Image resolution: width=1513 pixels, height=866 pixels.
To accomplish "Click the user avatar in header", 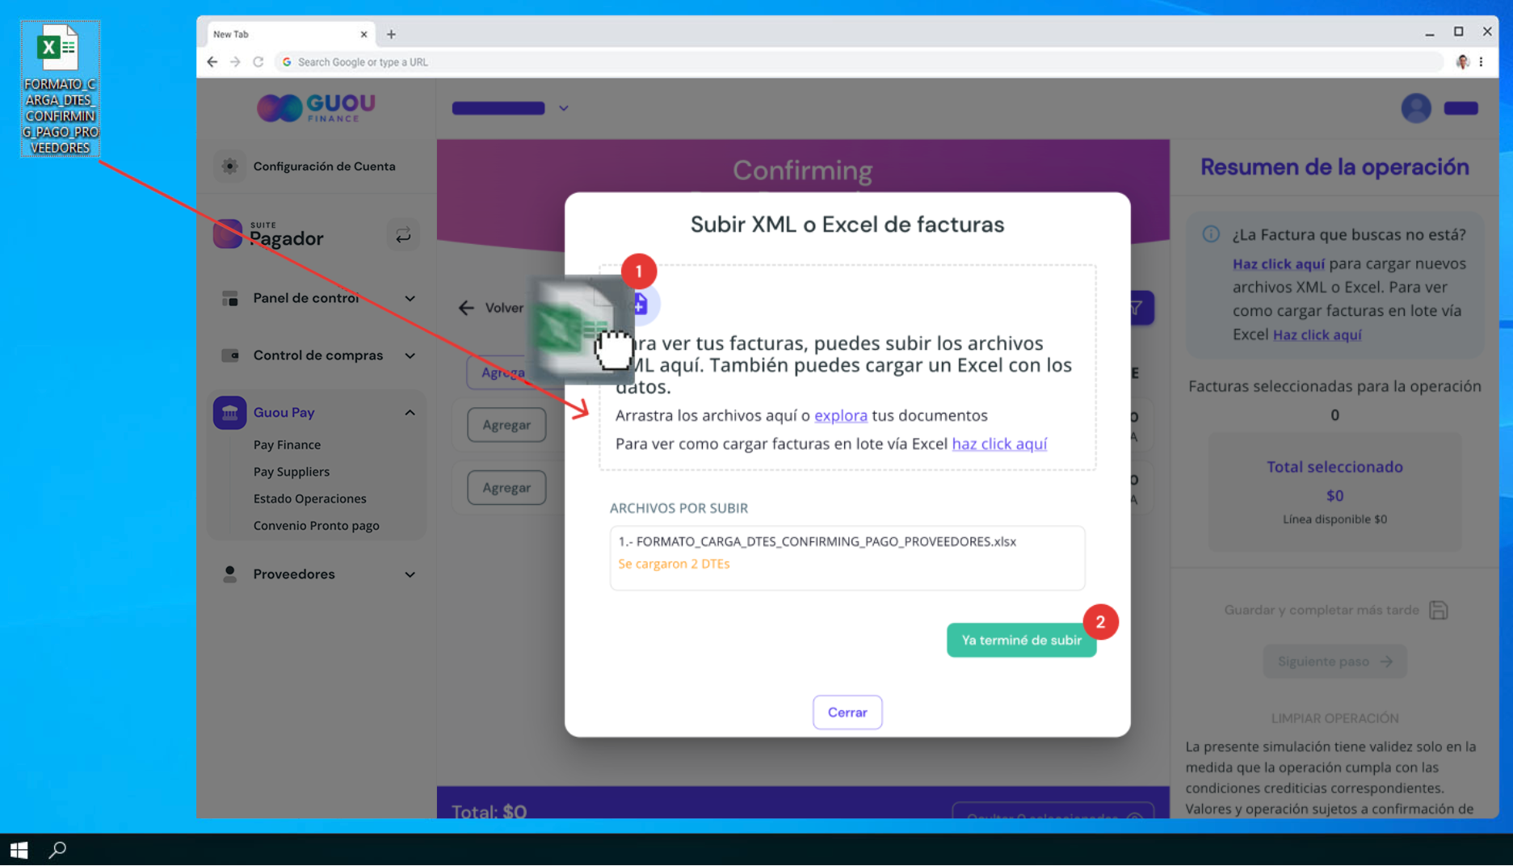I will 1415,108.
